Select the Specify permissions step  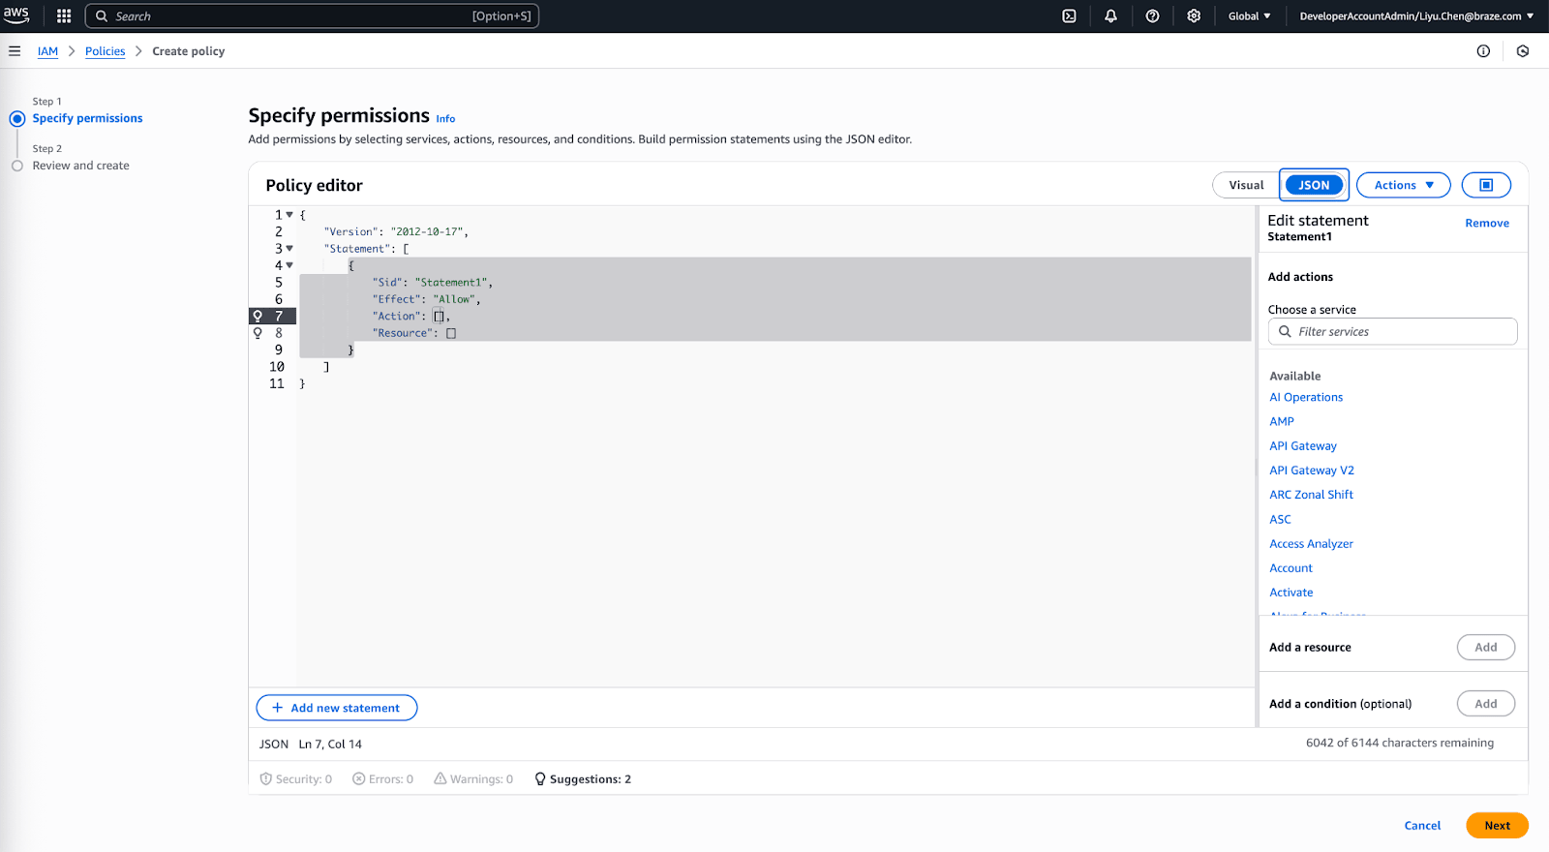(87, 118)
